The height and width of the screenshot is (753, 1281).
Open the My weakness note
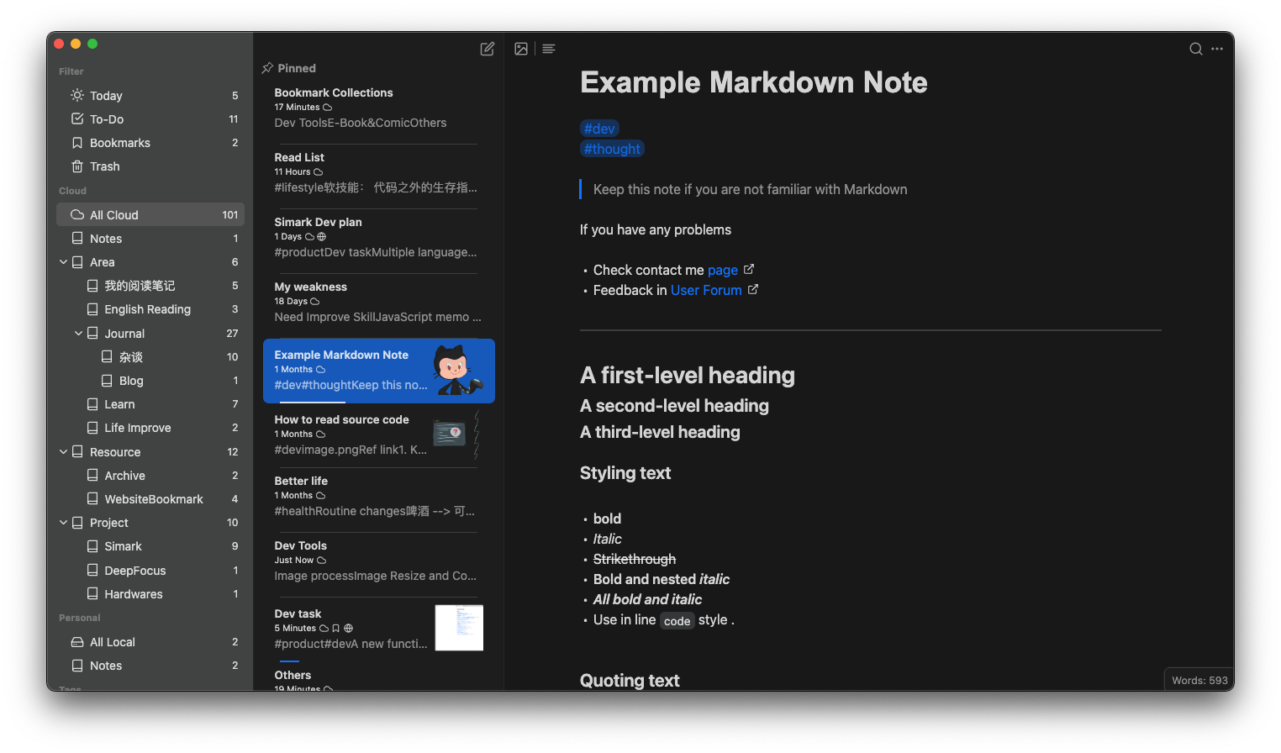click(x=378, y=302)
